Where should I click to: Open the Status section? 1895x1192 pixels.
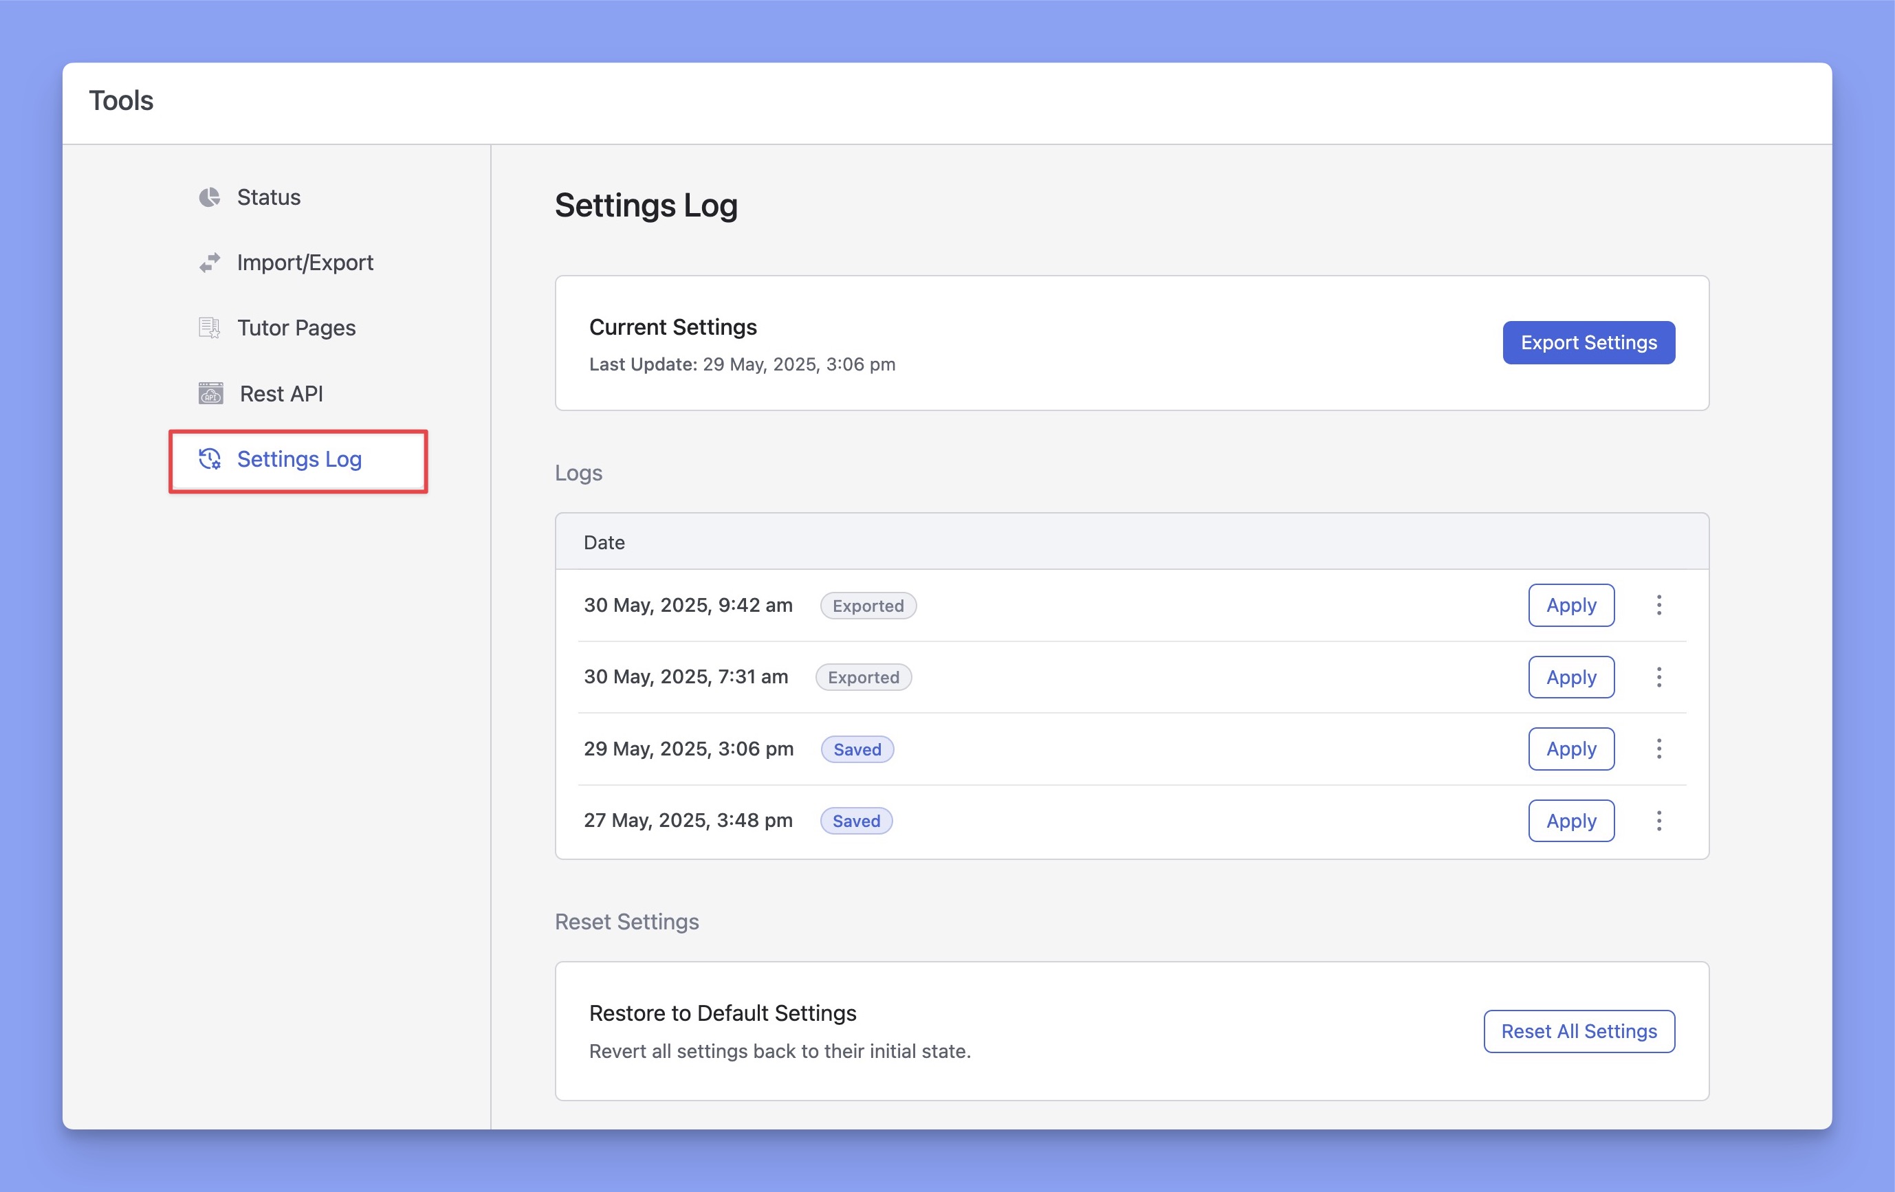268,197
